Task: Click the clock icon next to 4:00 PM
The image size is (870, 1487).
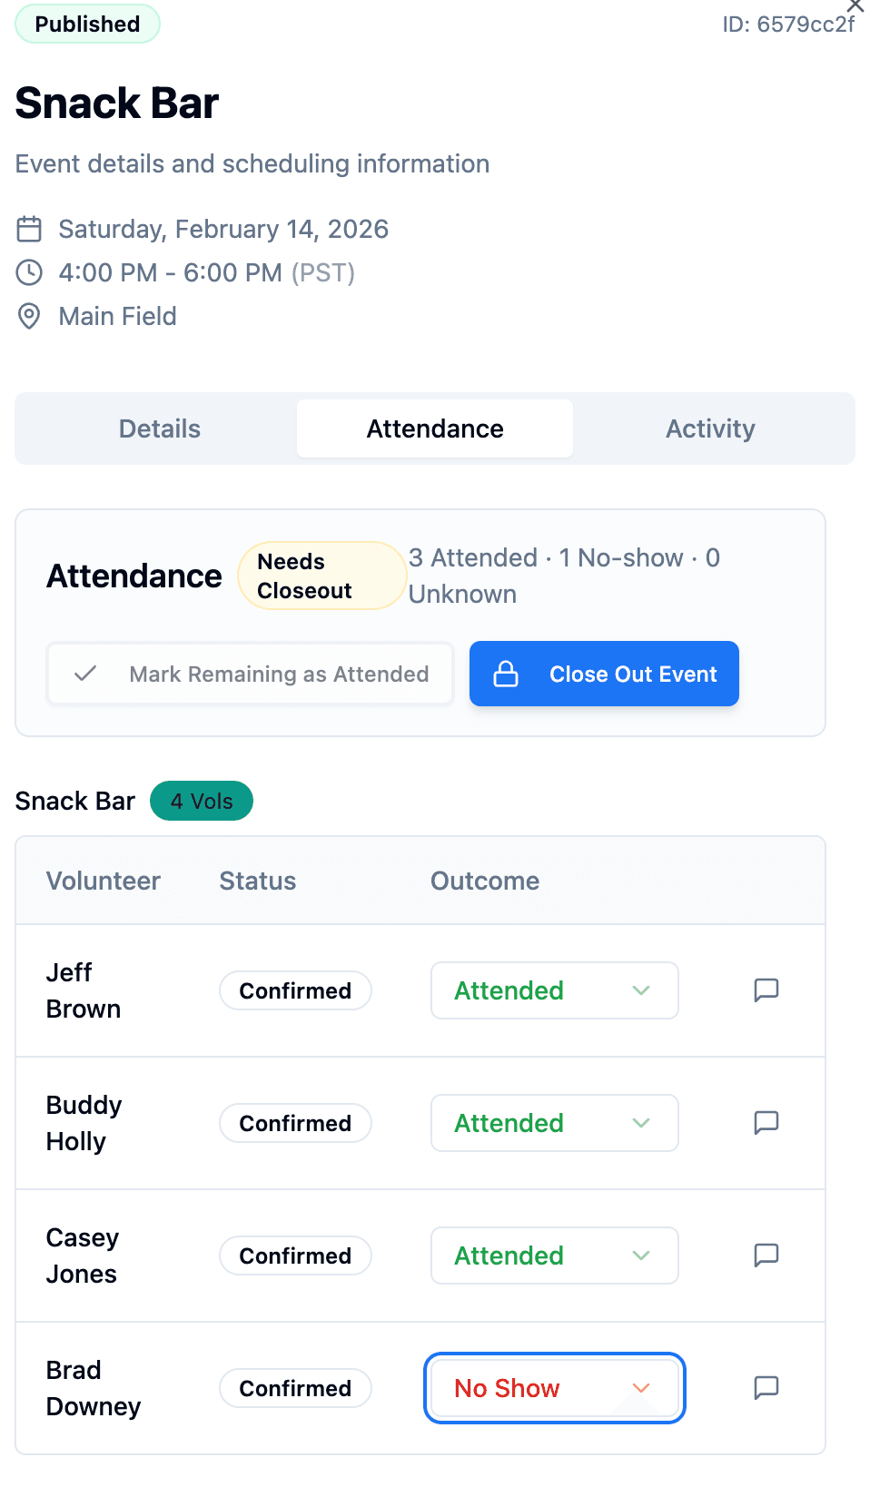Action: coord(29,272)
